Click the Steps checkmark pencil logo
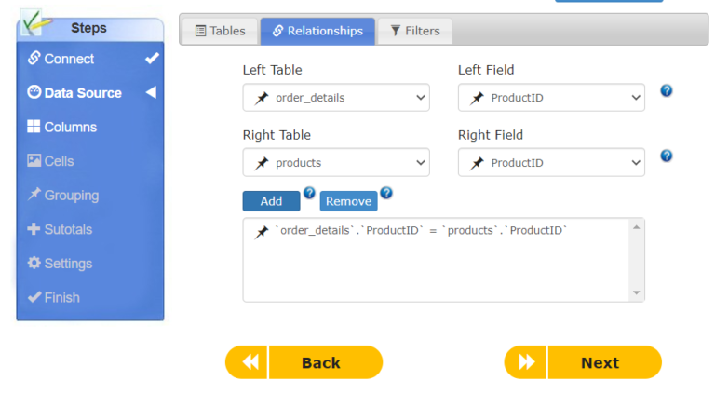This screenshot has width=715, height=394. pos(34,22)
